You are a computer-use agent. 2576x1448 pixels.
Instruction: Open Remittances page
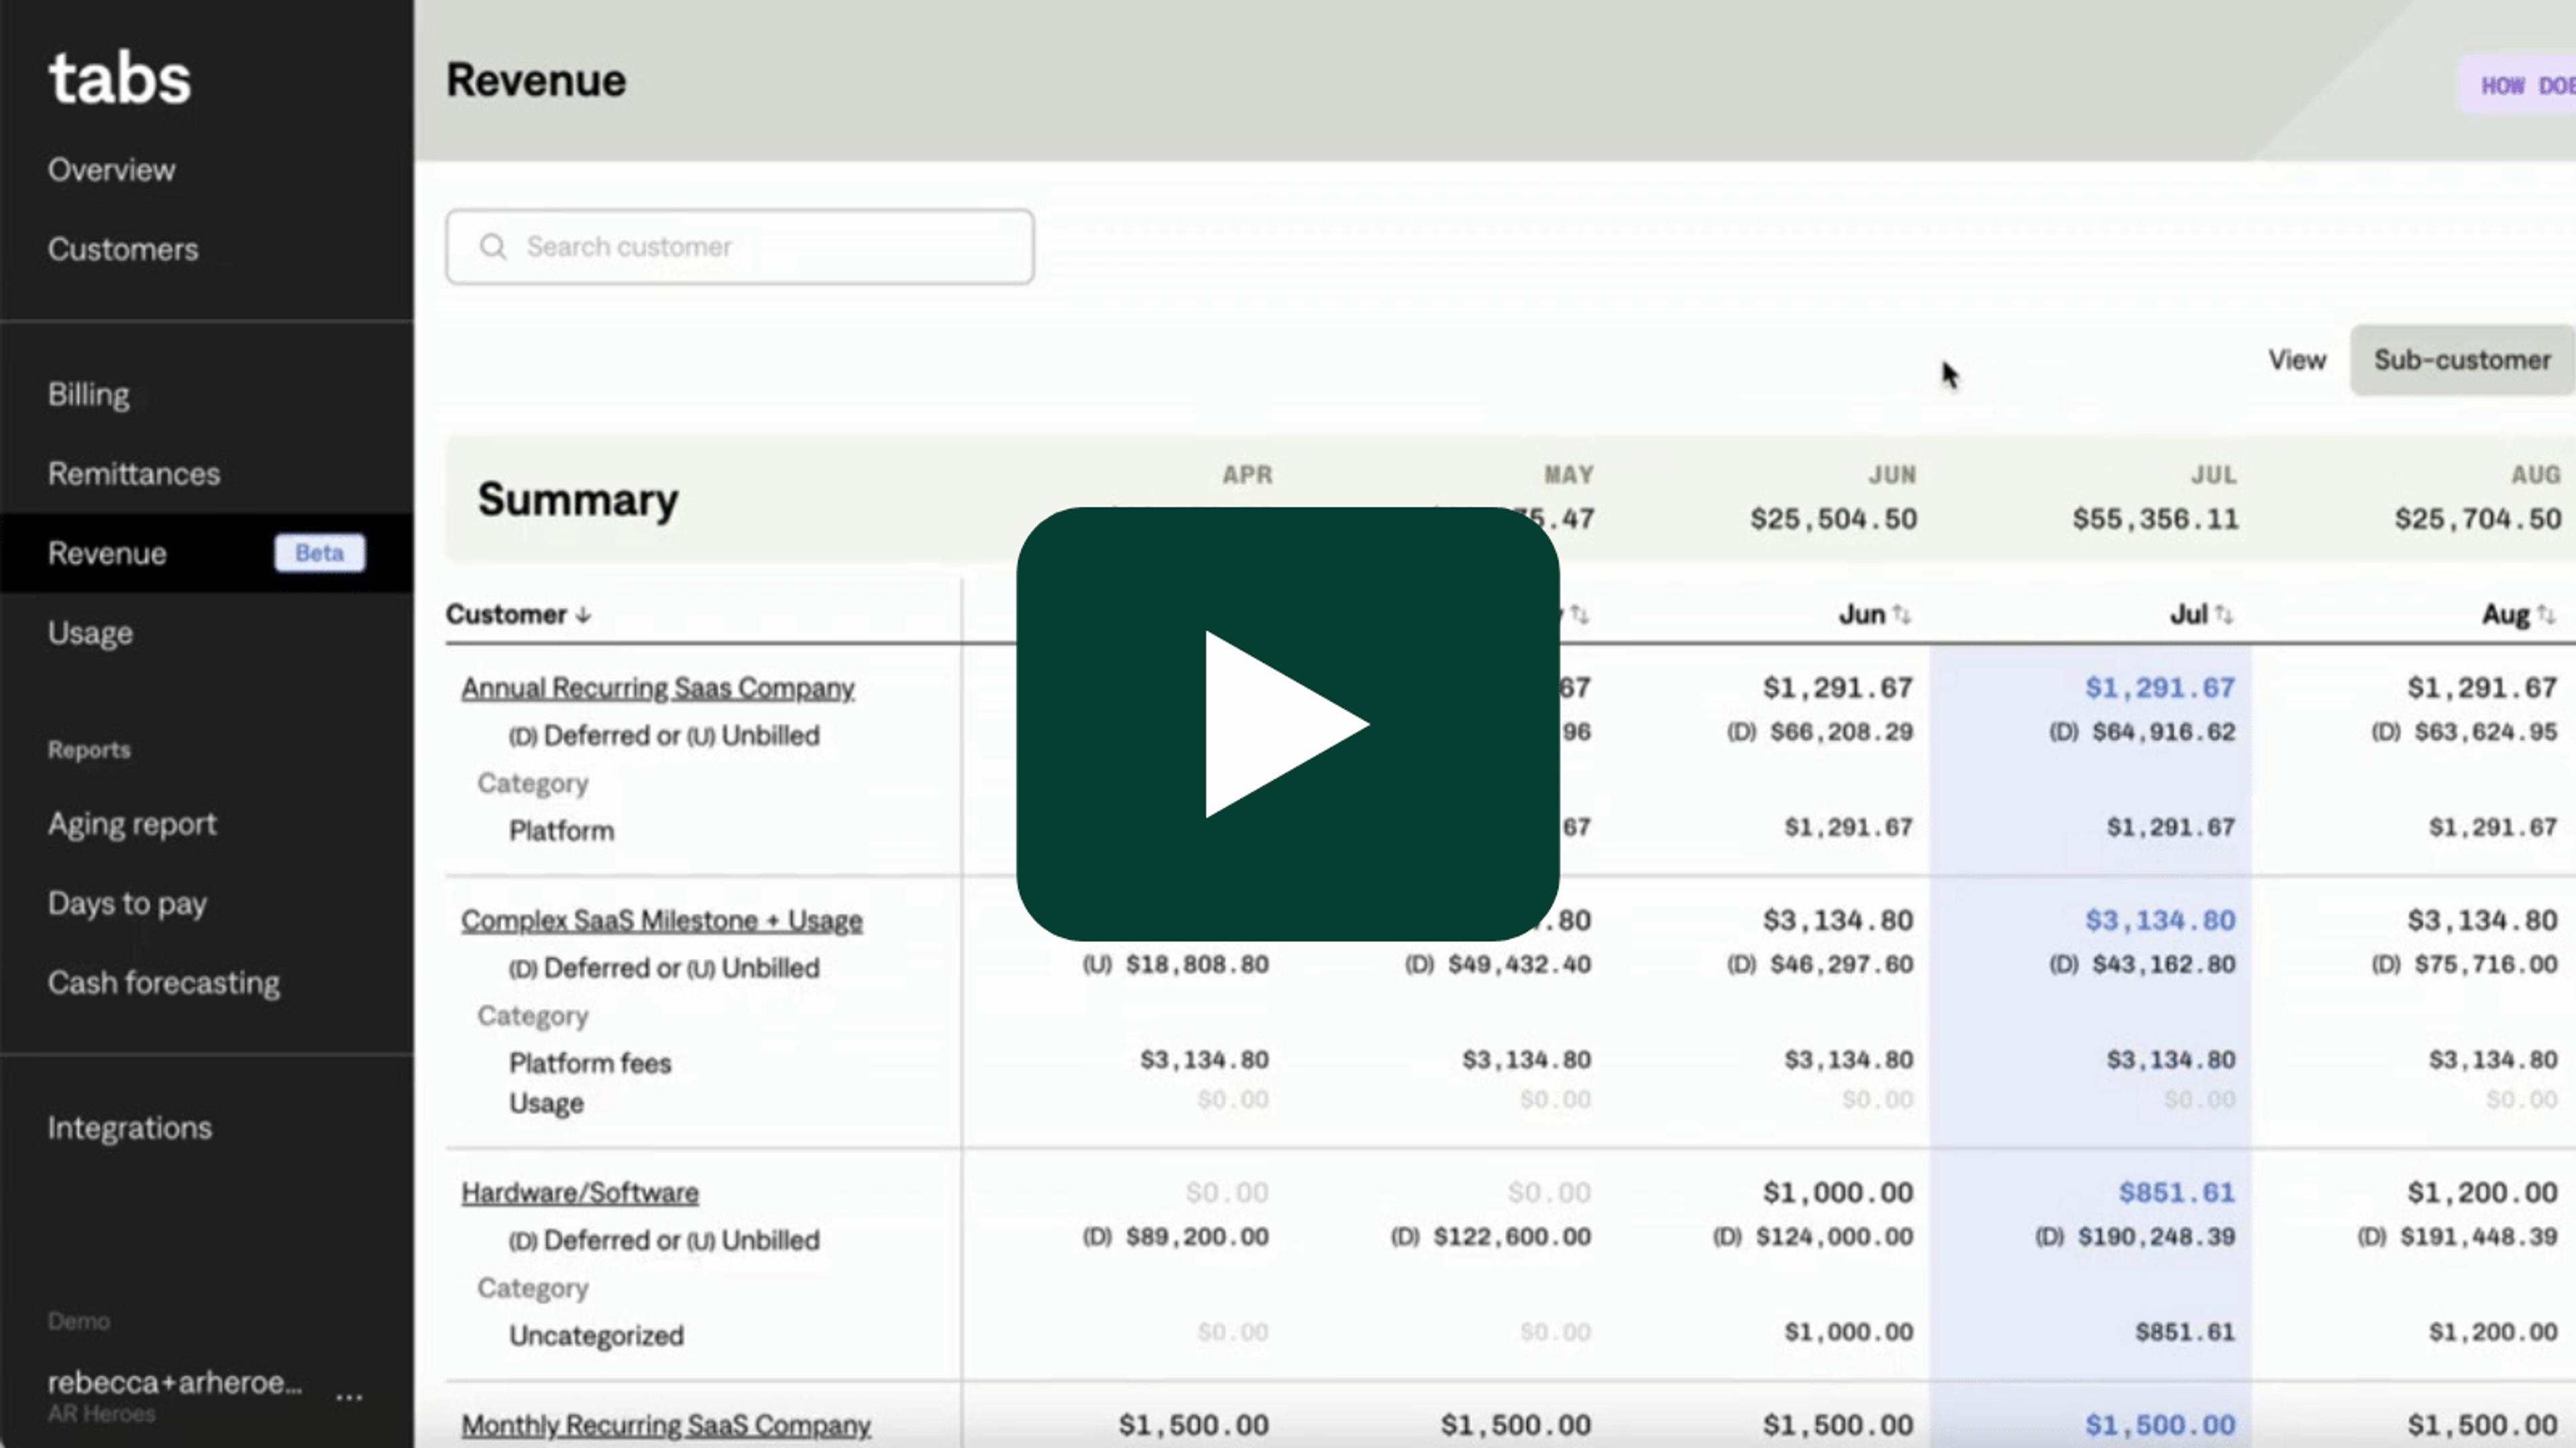134,474
